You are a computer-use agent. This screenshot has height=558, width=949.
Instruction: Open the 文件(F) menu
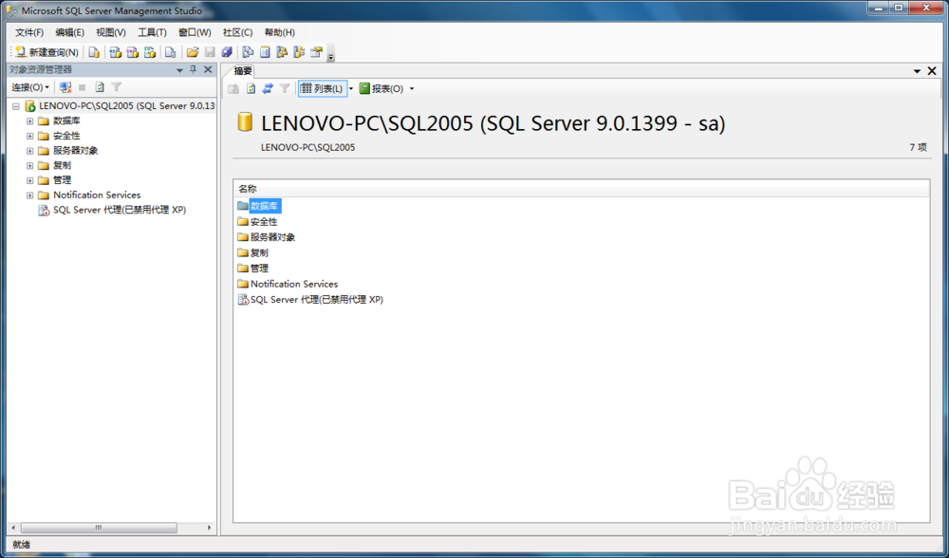29,32
